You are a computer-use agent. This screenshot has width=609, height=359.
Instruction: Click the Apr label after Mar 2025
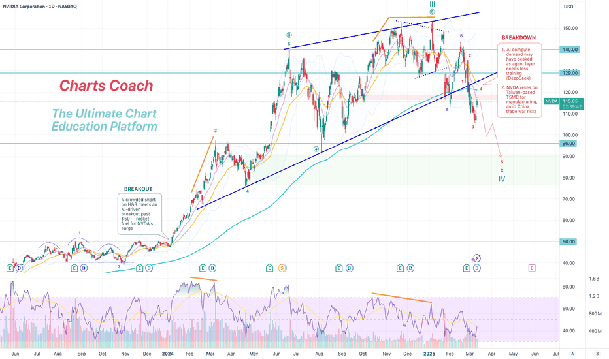pos(491,354)
